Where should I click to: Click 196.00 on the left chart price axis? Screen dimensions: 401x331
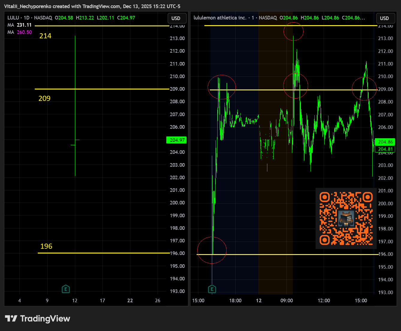[x=177, y=253]
